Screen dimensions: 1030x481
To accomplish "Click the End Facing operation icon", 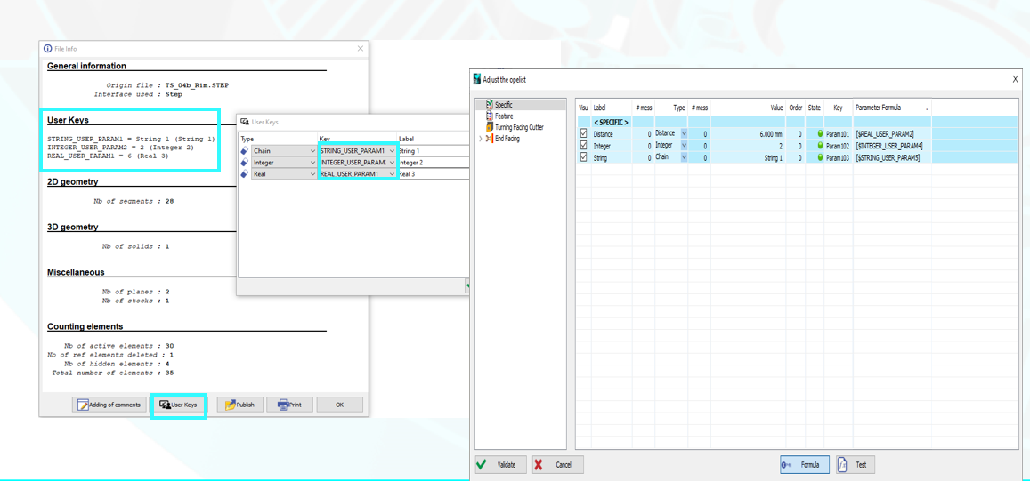I will coord(490,139).
